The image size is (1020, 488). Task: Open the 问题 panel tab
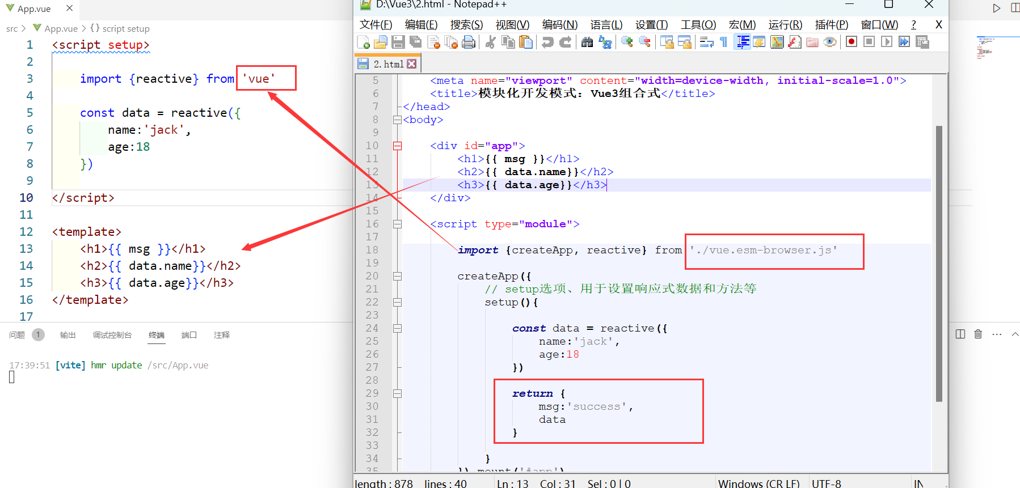click(17, 335)
